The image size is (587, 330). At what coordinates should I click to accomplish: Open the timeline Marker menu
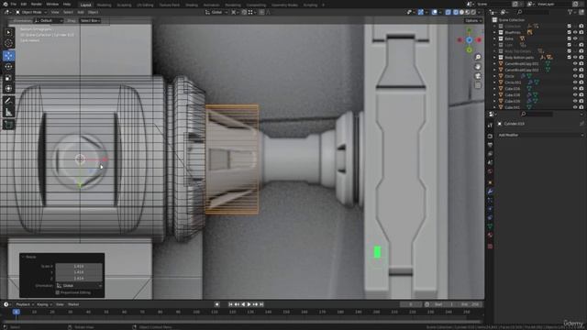point(73,304)
